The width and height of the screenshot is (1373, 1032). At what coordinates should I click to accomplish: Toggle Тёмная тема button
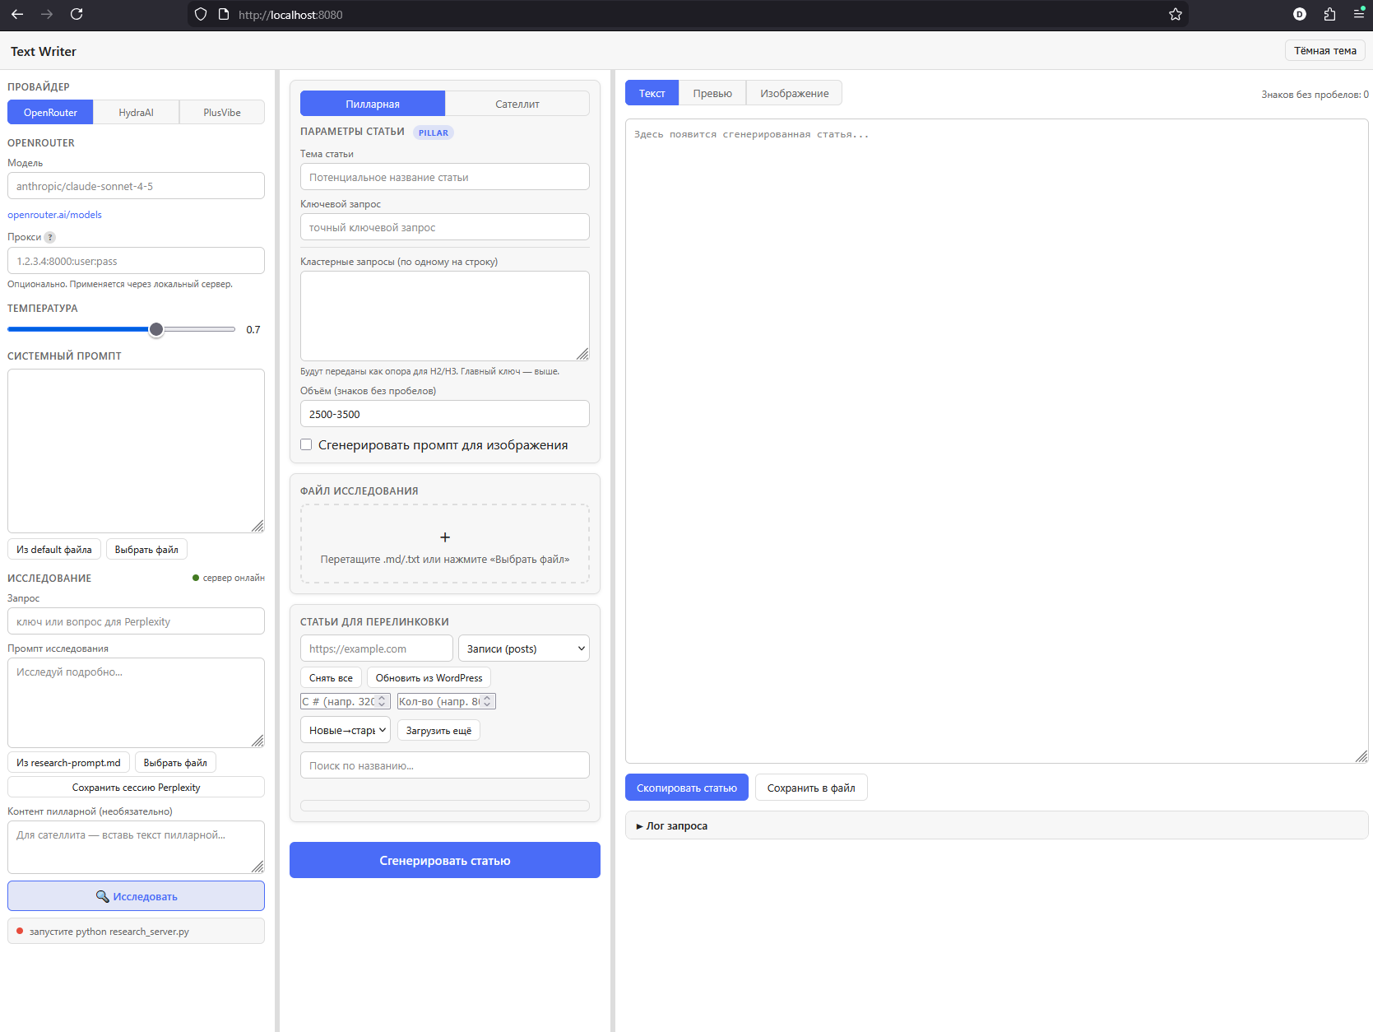tap(1325, 50)
